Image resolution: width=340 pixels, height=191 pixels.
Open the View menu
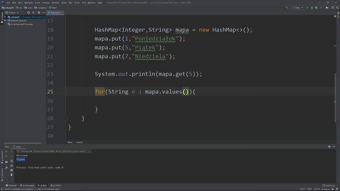click(x=20, y=3)
